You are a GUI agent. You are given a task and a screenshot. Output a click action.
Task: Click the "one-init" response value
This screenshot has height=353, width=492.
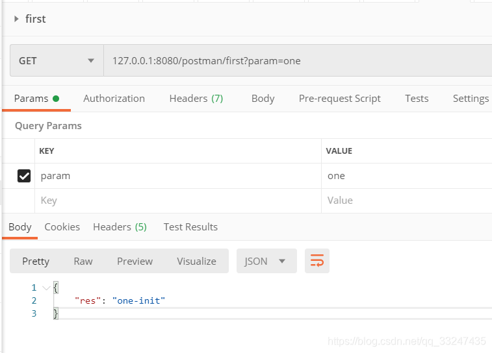pyautogui.click(x=138, y=300)
